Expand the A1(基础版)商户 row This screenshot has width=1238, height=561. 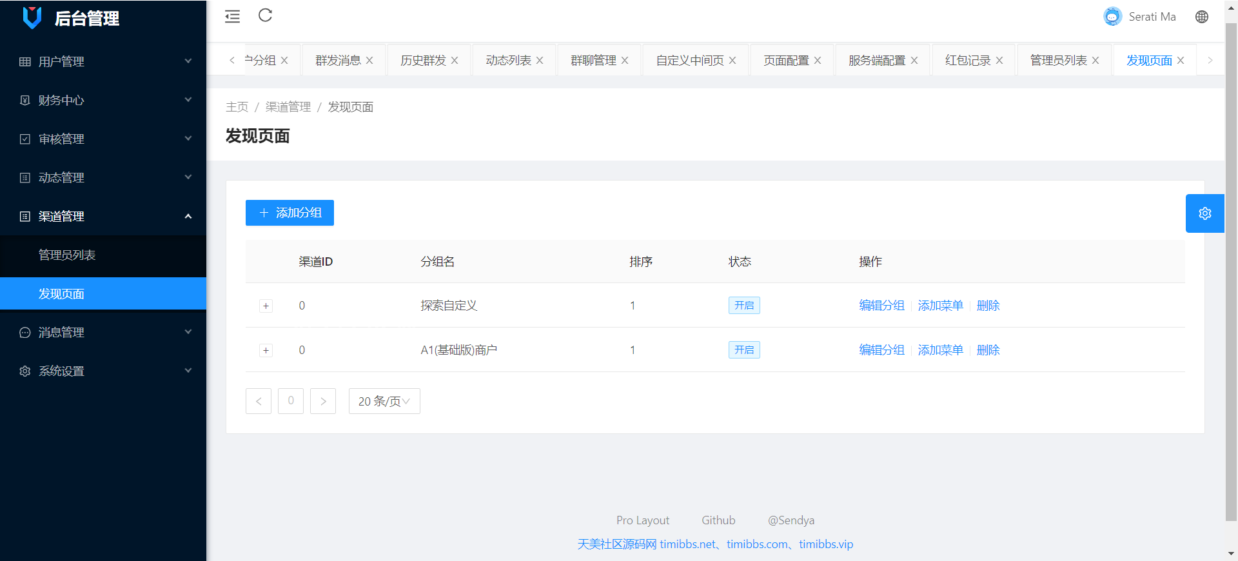(266, 351)
